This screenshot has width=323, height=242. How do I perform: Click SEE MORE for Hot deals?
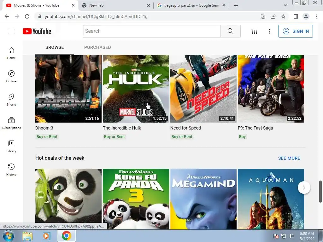pyautogui.click(x=289, y=158)
